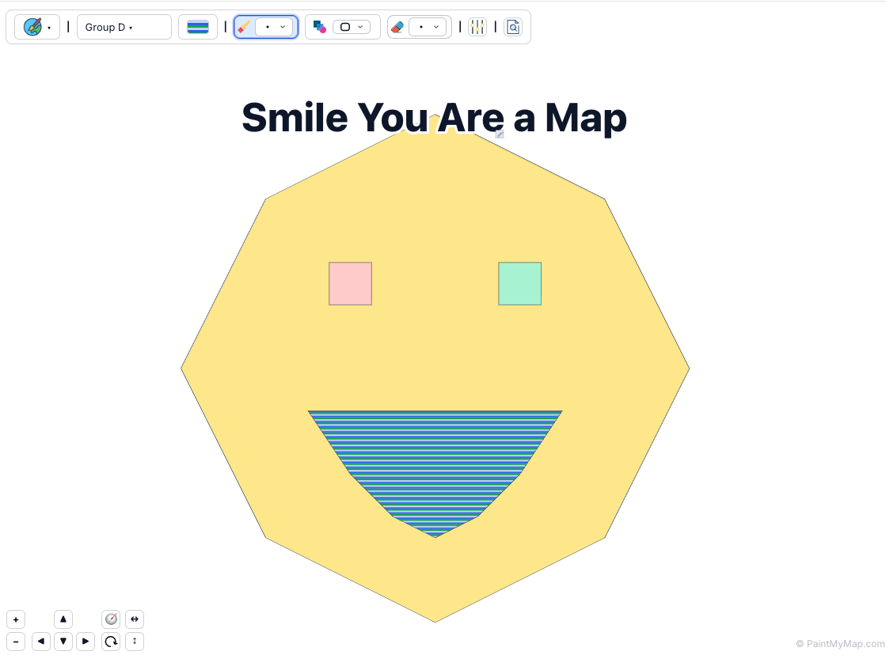The image size is (886, 655).
Task: Zoom out with the minus button
Action: coord(16,642)
